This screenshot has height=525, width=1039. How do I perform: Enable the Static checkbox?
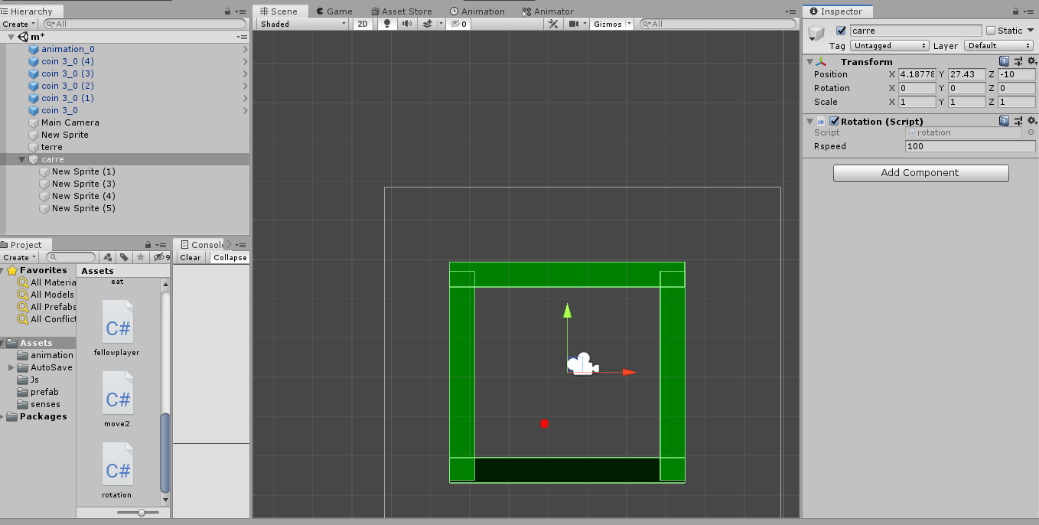pyautogui.click(x=991, y=31)
